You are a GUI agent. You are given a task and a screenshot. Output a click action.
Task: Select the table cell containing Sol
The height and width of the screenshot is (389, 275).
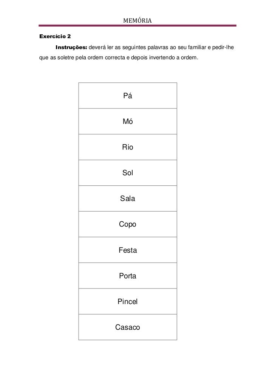point(128,173)
